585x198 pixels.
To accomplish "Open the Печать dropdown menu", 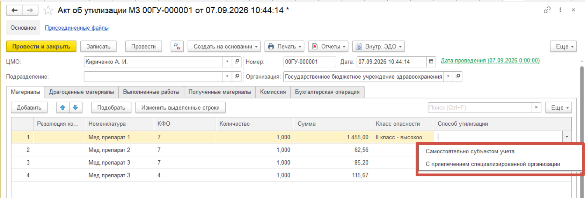I will [x=284, y=46].
